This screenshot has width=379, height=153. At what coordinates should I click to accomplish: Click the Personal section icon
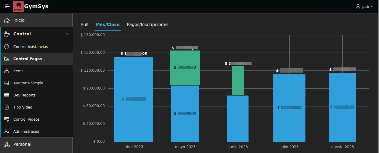click(7, 145)
